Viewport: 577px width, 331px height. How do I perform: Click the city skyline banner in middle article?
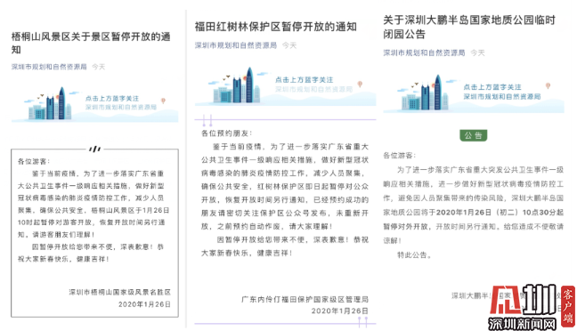click(x=285, y=85)
